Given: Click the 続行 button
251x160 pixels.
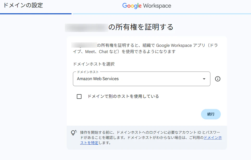Looking at the screenshot, I should coord(211,114).
